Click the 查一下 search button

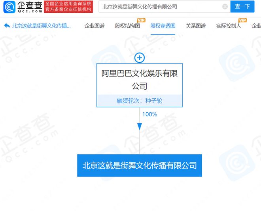click(x=242, y=6)
